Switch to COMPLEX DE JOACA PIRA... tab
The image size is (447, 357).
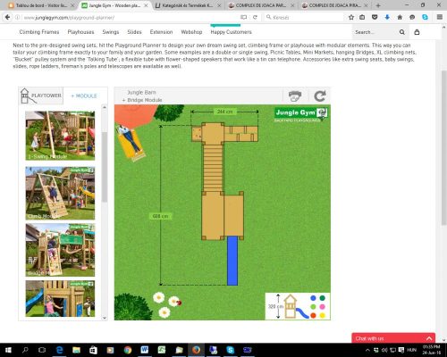point(335,5)
